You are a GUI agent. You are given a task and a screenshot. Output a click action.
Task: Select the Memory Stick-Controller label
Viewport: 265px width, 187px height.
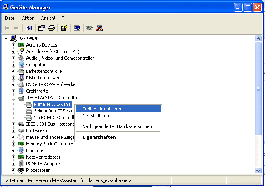tap(50, 144)
